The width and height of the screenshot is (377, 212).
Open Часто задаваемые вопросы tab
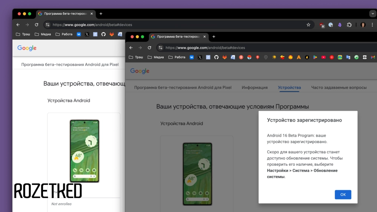pos(339,87)
